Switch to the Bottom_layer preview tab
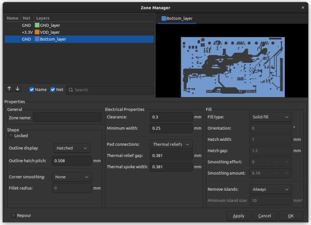Image resolution: width=311 pixels, height=225 pixels. (177, 18)
